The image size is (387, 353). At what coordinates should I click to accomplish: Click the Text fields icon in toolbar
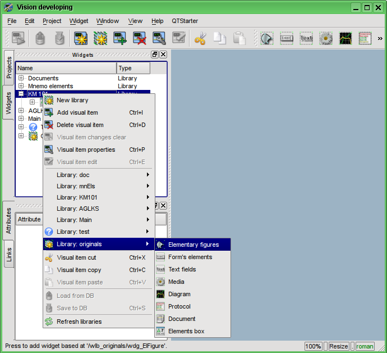point(306,39)
